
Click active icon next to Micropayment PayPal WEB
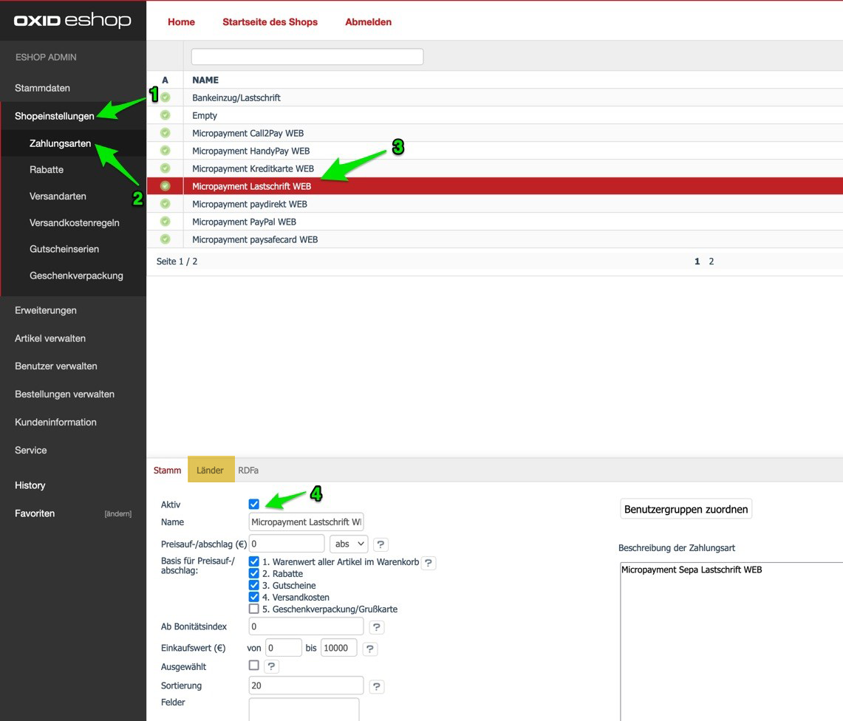(165, 222)
